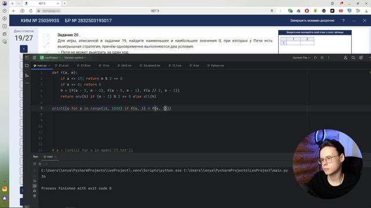Viewport: 371px width, 208px height.
Task: Clear Run console with trash icon
Action: pos(35,196)
